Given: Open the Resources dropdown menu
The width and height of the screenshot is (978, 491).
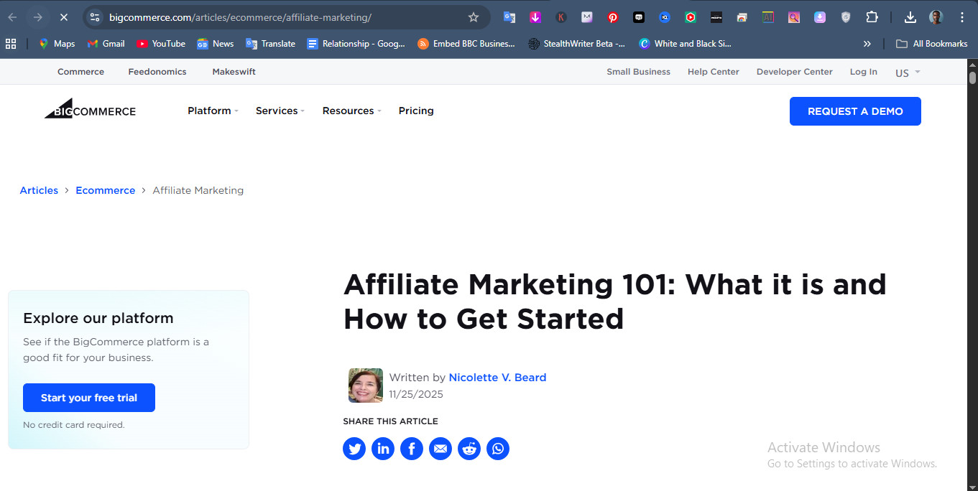Looking at the screenshot, I should 351,111.
